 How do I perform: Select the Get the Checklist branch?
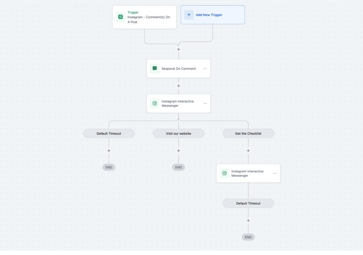[x=248, y=133]
